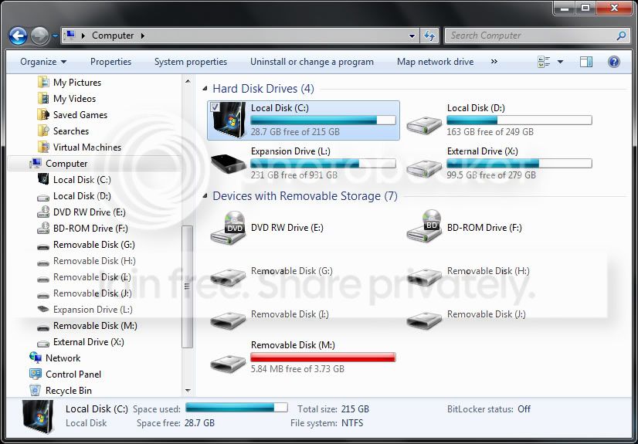
Task: Click the NTFS file system value
Action: [352, 423]
